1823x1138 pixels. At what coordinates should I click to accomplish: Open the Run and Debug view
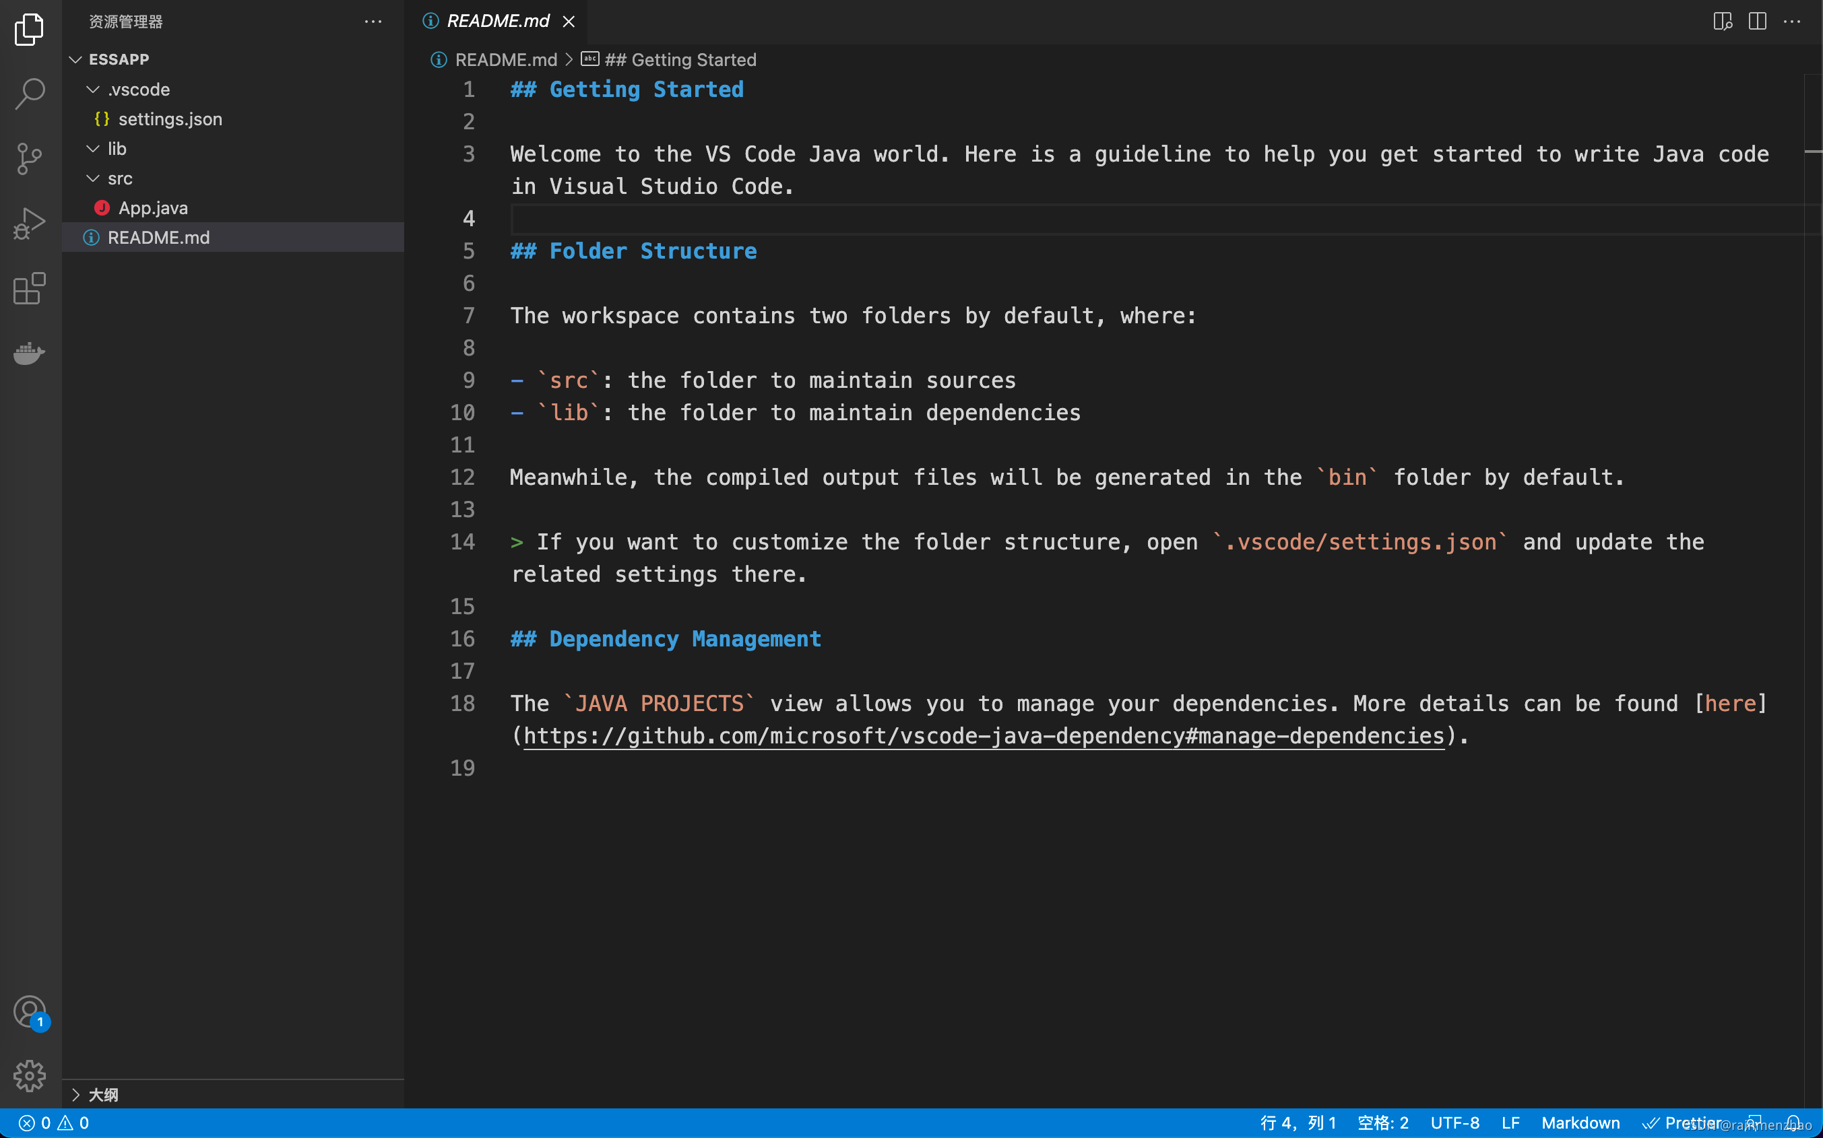pos(30,224)
